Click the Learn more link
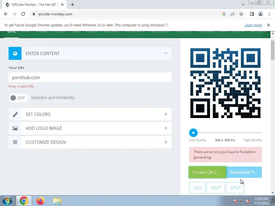The width and height of the screenshot is (275, 206). [253, 25]
